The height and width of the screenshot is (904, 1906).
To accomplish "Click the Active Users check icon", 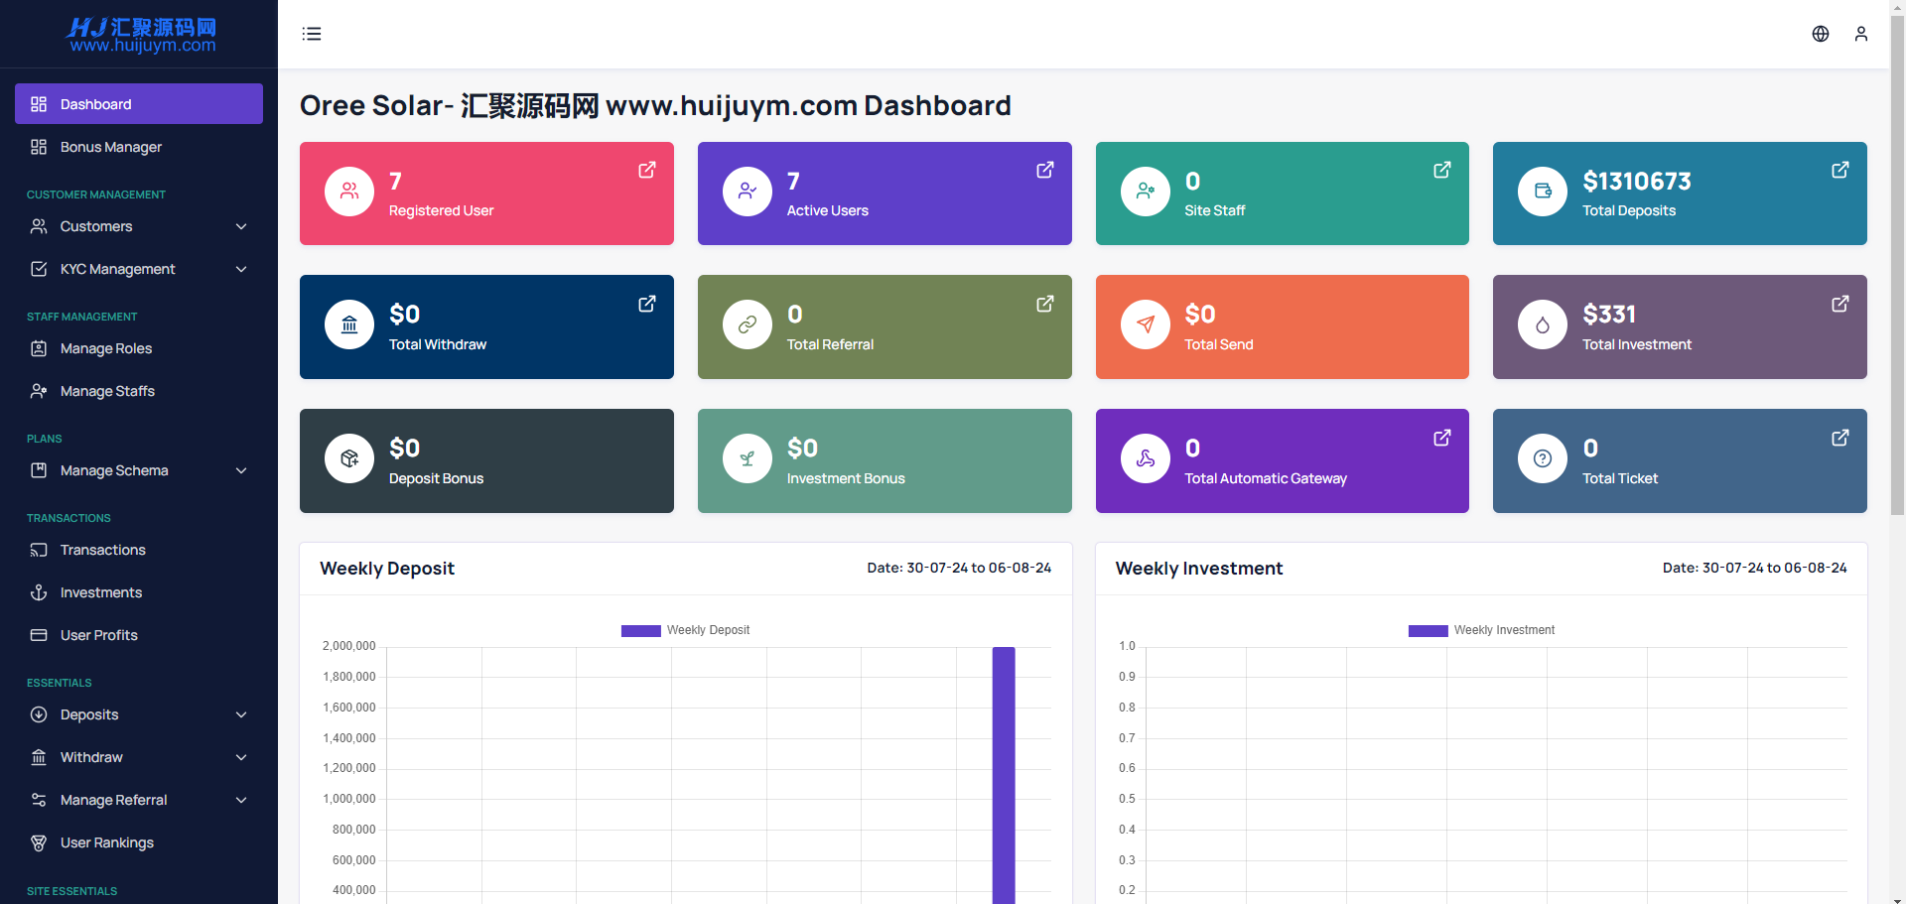I will pyautogui.click(x=748, y=192).
